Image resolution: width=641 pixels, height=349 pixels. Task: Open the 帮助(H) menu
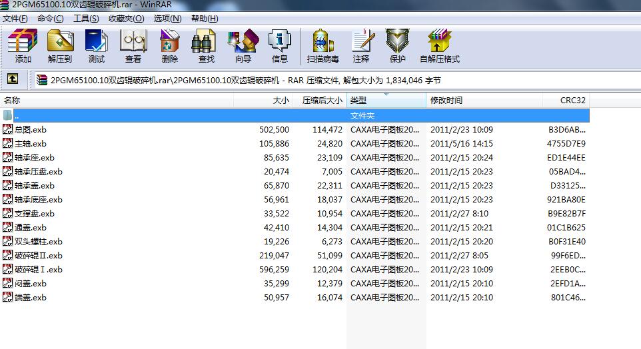click(x=205, y=19)
